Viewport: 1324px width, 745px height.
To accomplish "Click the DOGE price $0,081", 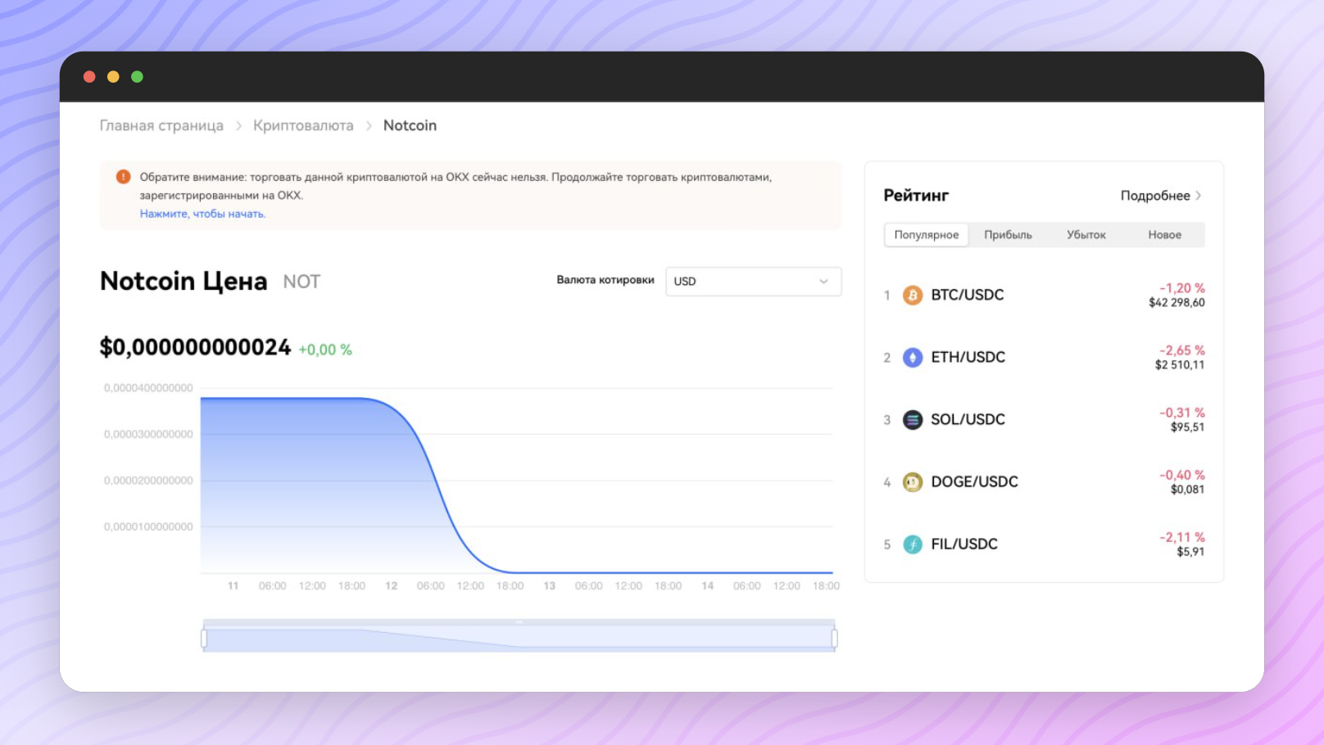I will coord(1187,490).
